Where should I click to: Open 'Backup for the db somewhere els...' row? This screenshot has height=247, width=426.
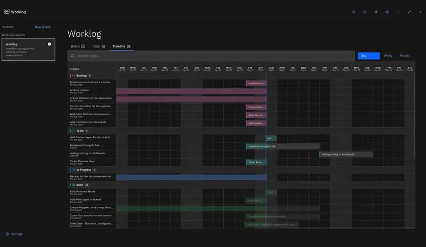point(92,178)
